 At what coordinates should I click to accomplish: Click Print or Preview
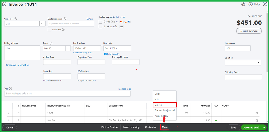click(109, 127)
